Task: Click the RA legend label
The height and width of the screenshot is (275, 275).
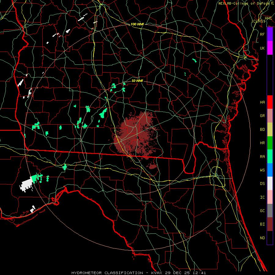Action: tap(262, 157)
